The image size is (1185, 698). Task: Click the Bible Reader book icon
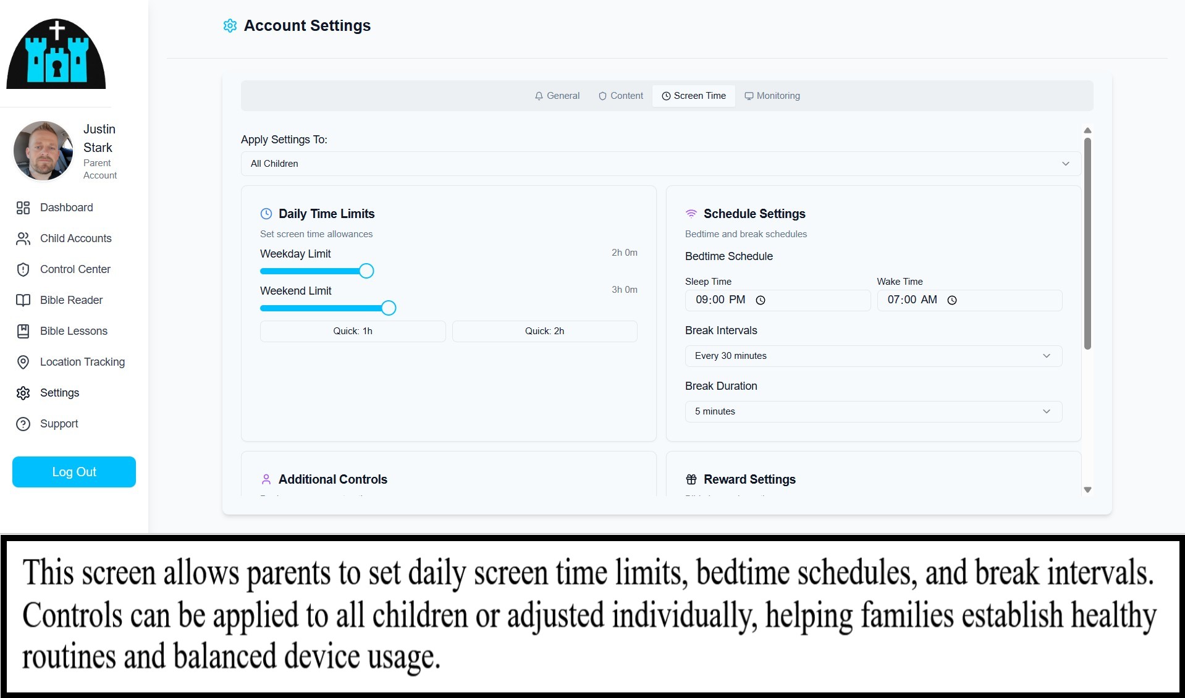[x=23, y=301]
